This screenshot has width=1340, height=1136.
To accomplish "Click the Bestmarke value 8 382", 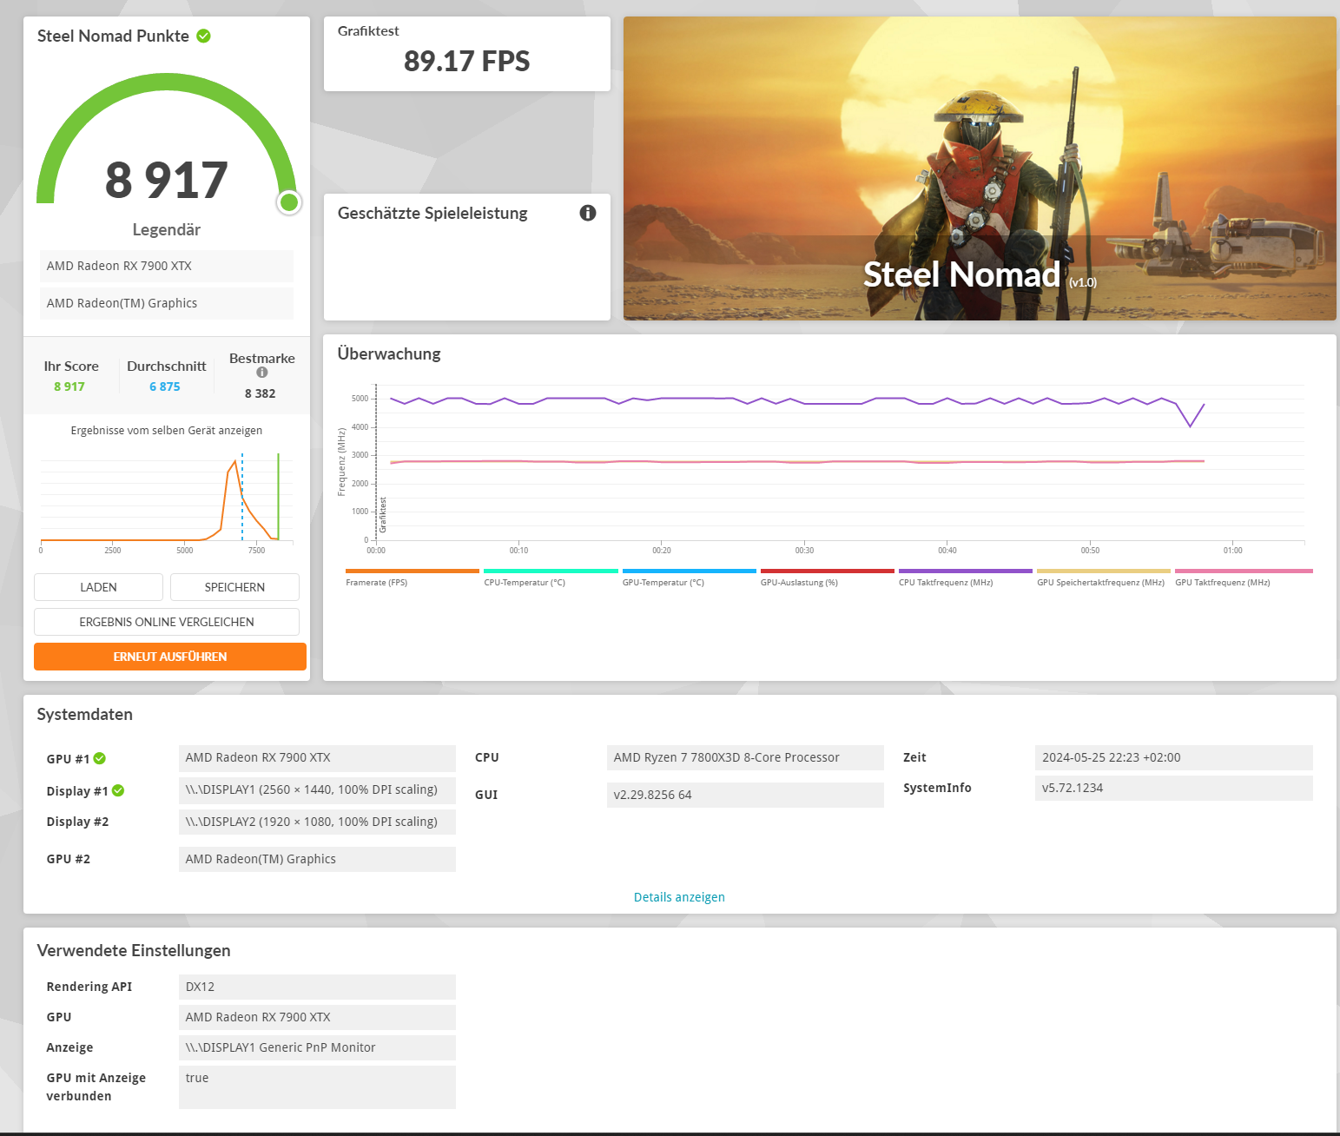I will coord(261,393).
